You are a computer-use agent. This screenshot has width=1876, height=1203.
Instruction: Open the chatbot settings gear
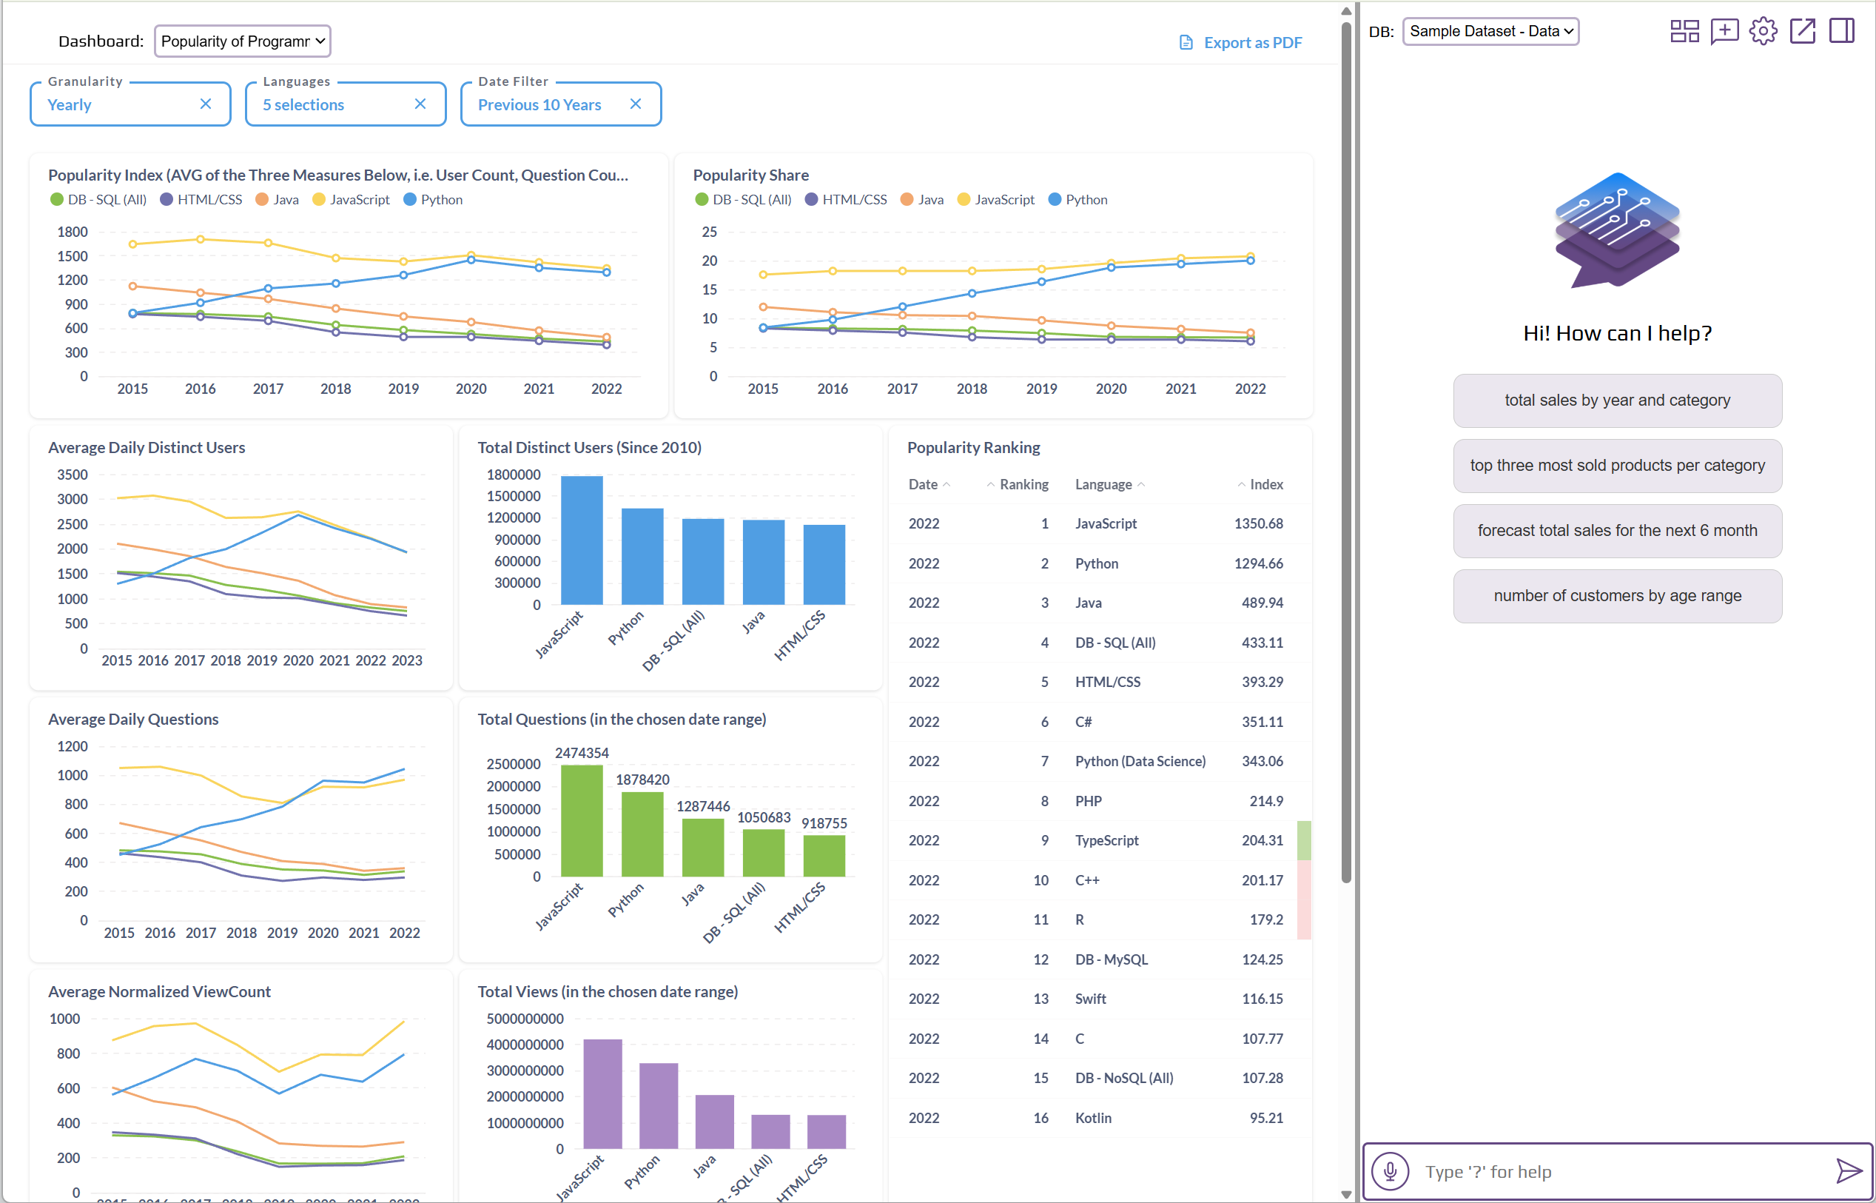(1764, 31)
